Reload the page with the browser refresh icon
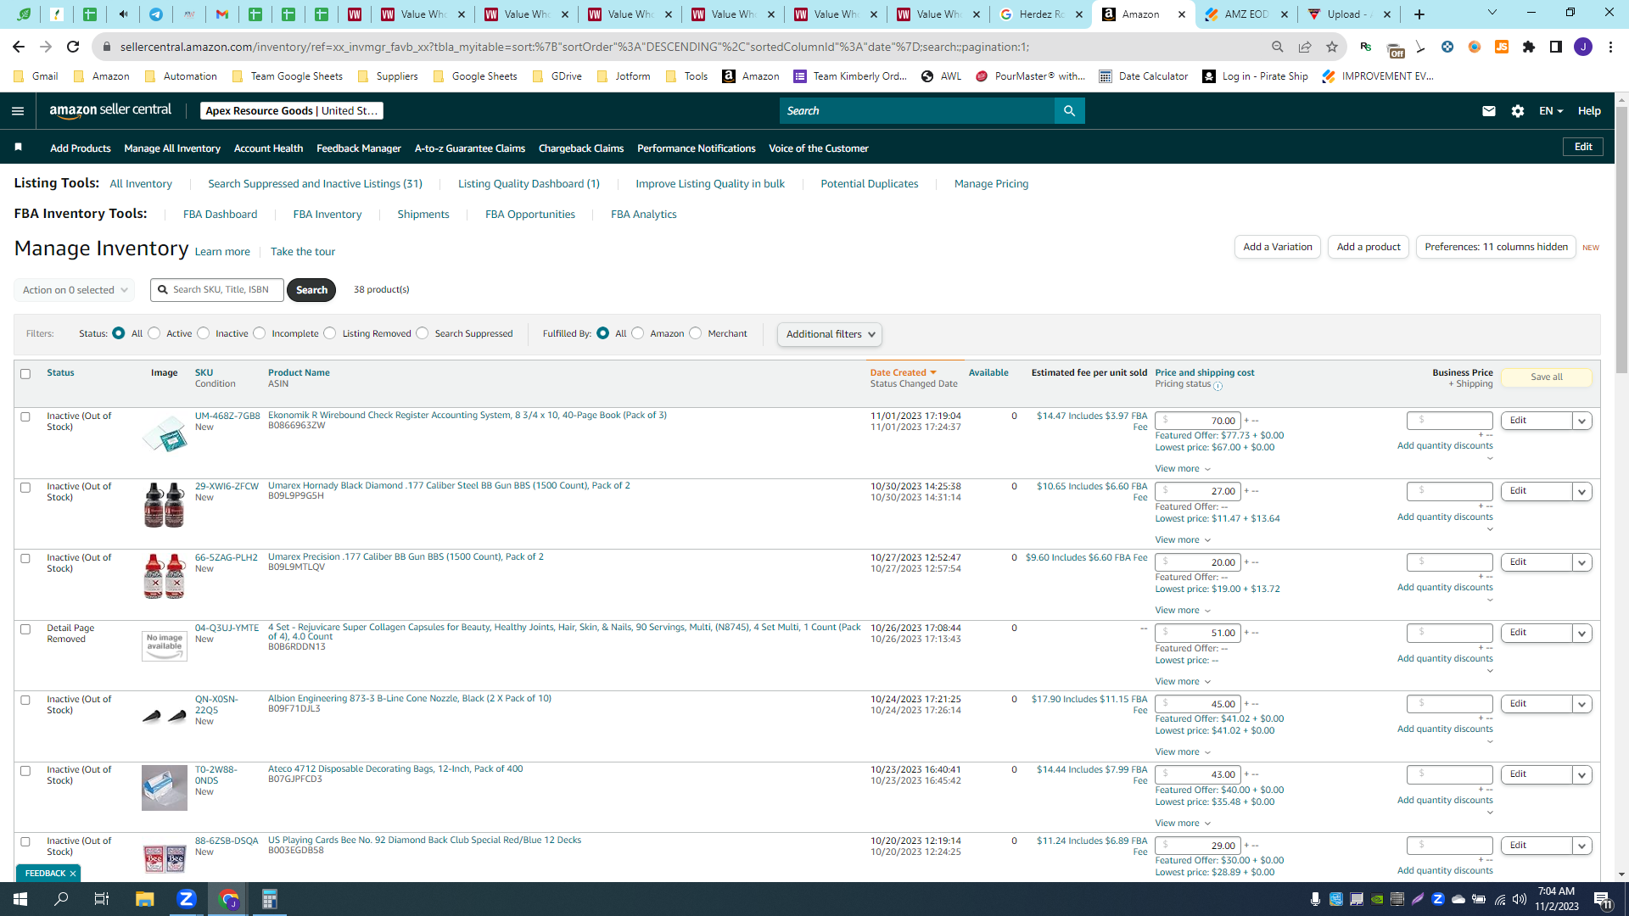 (73, 47)
